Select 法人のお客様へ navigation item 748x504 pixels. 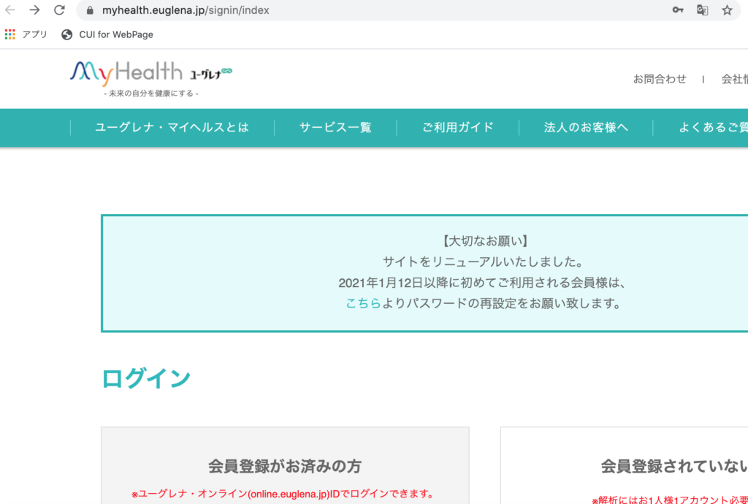(586, 127)
